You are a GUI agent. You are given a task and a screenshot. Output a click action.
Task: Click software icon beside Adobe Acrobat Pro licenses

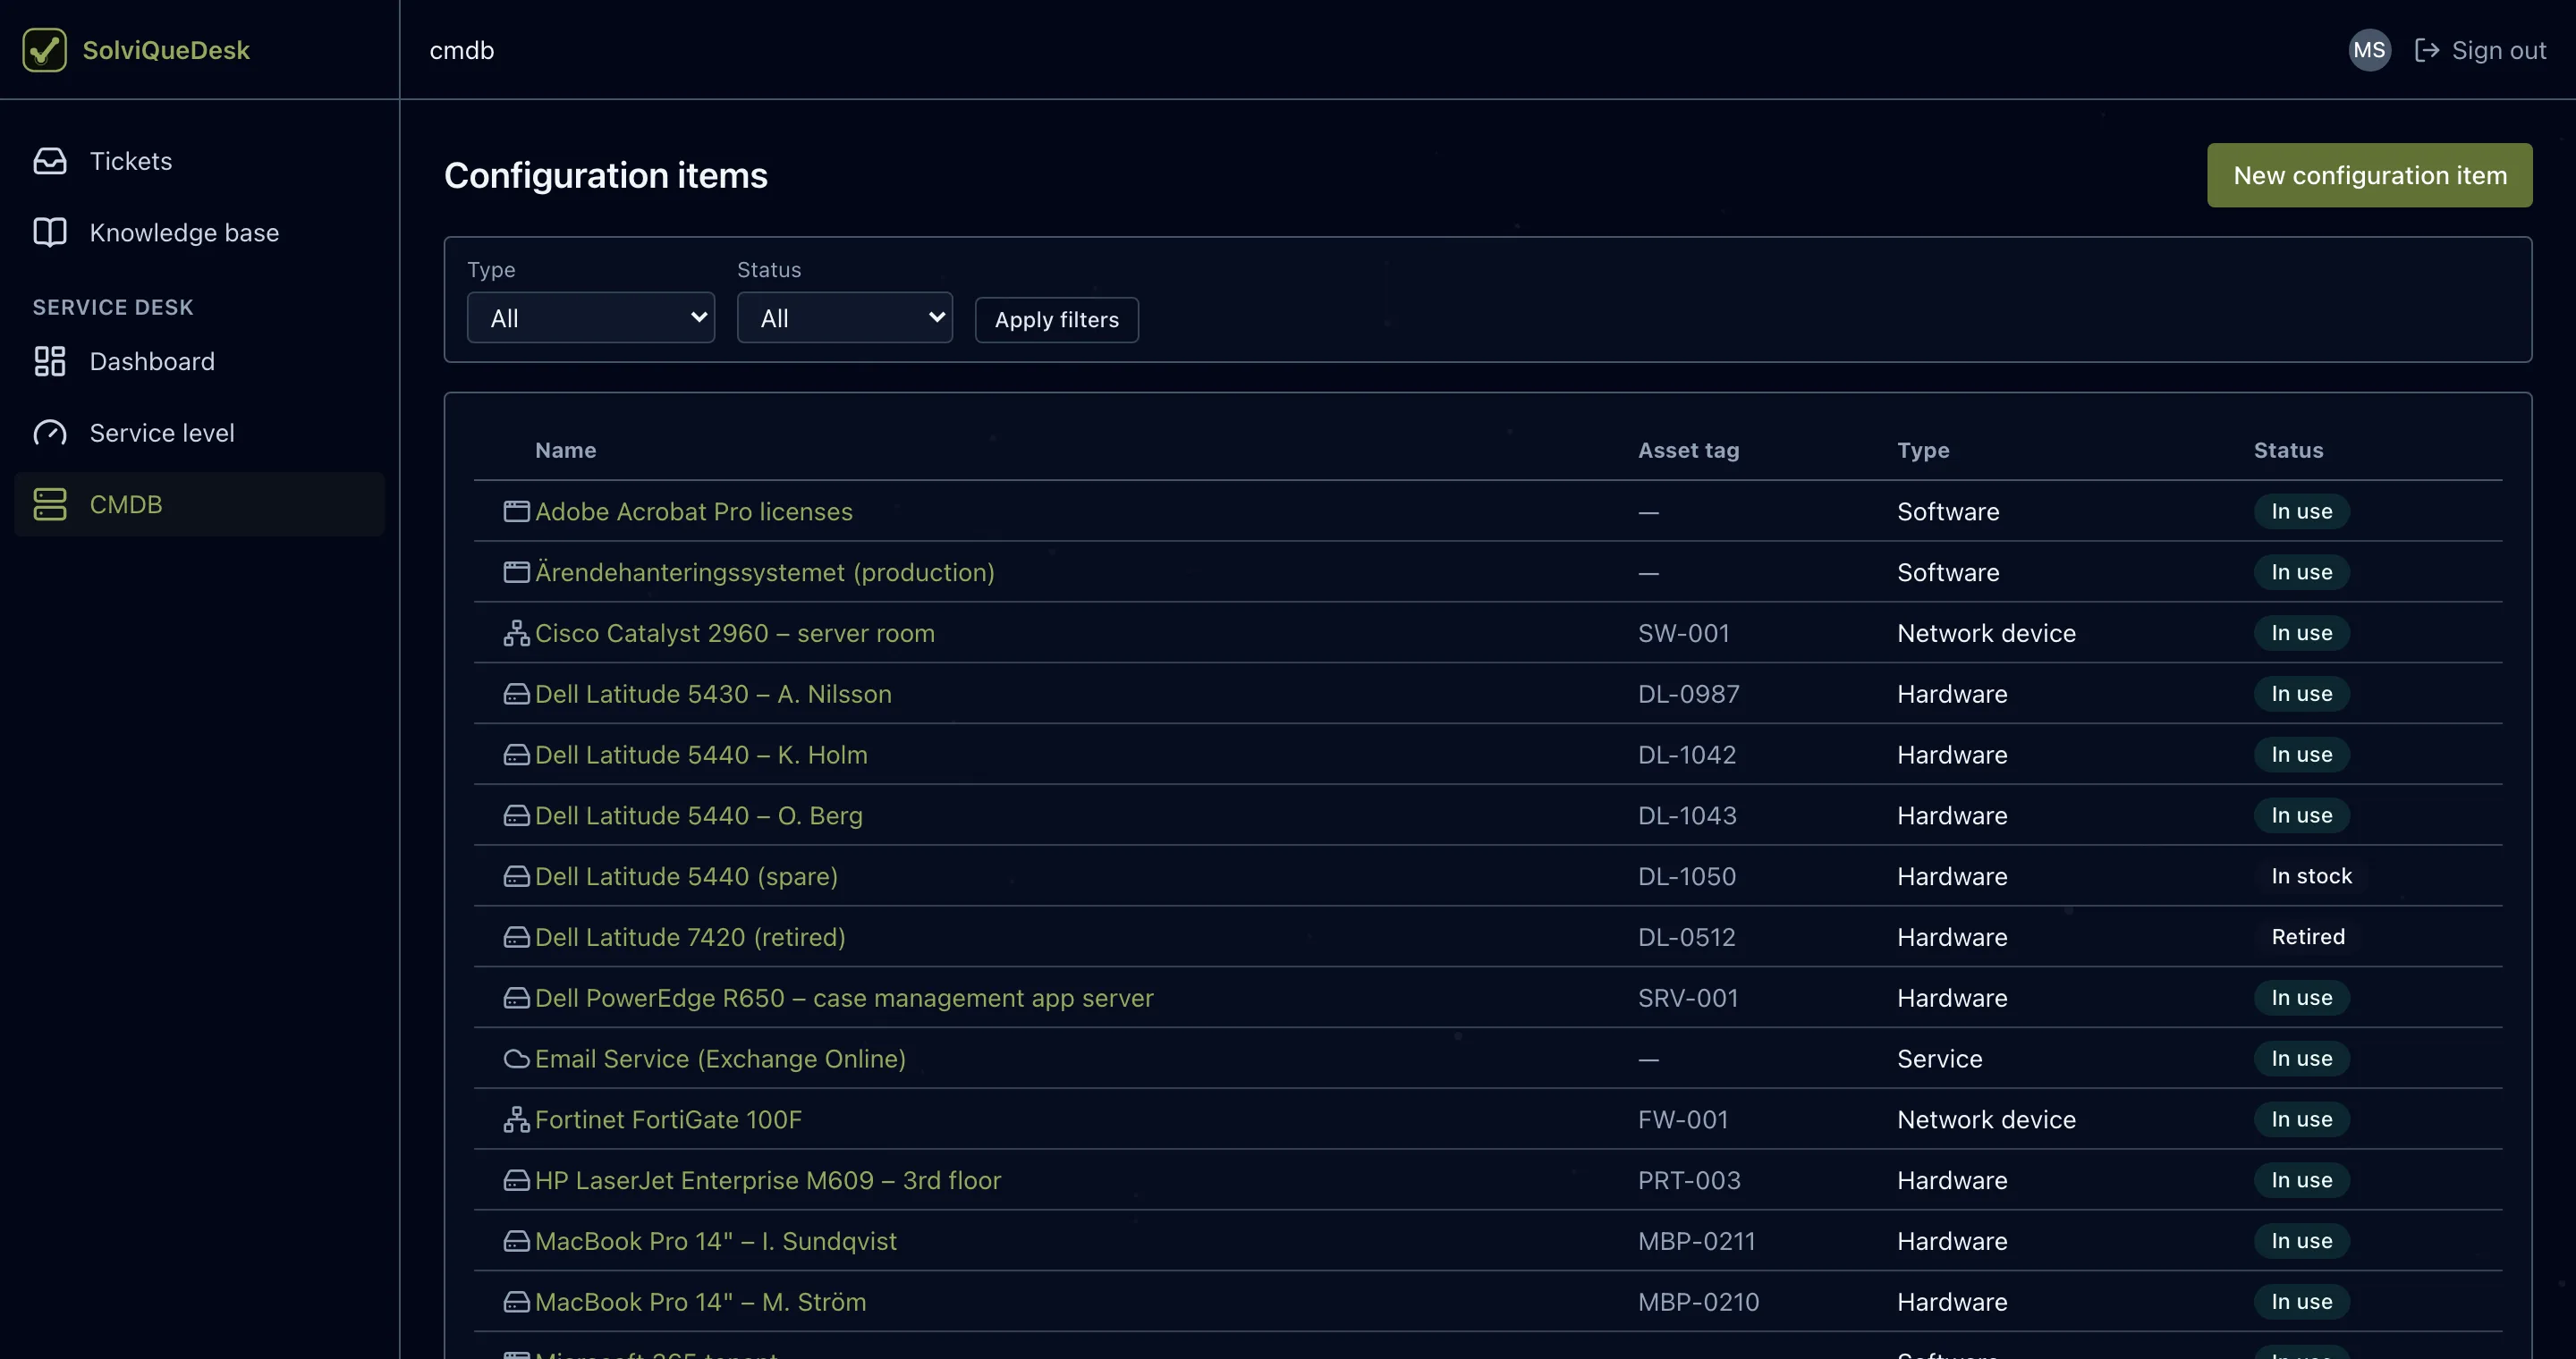click(x=516, y=511)
